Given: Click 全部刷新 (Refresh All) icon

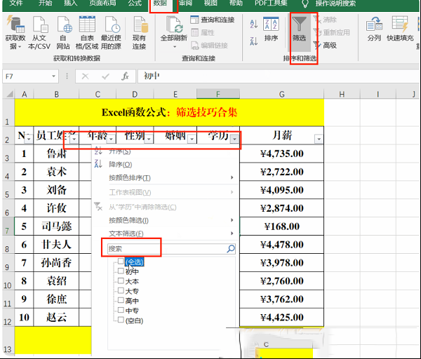Looking at the screenshot, I should click(x=174, y=25).
